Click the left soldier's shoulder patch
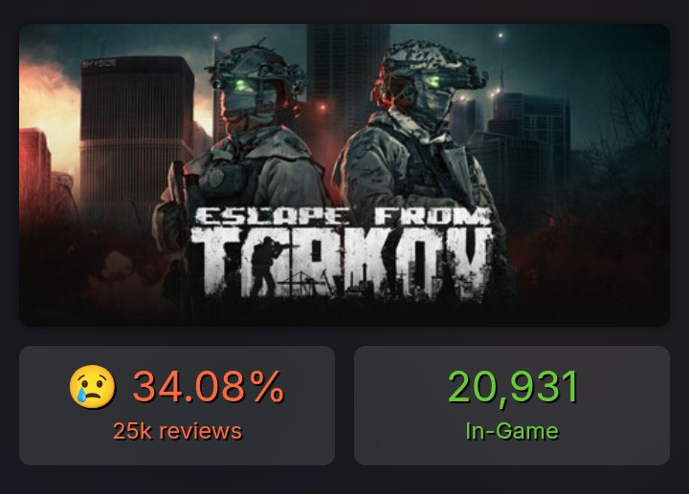Viewport: 689px width, 494px height. pyautogui.click(x=217, y=177)
